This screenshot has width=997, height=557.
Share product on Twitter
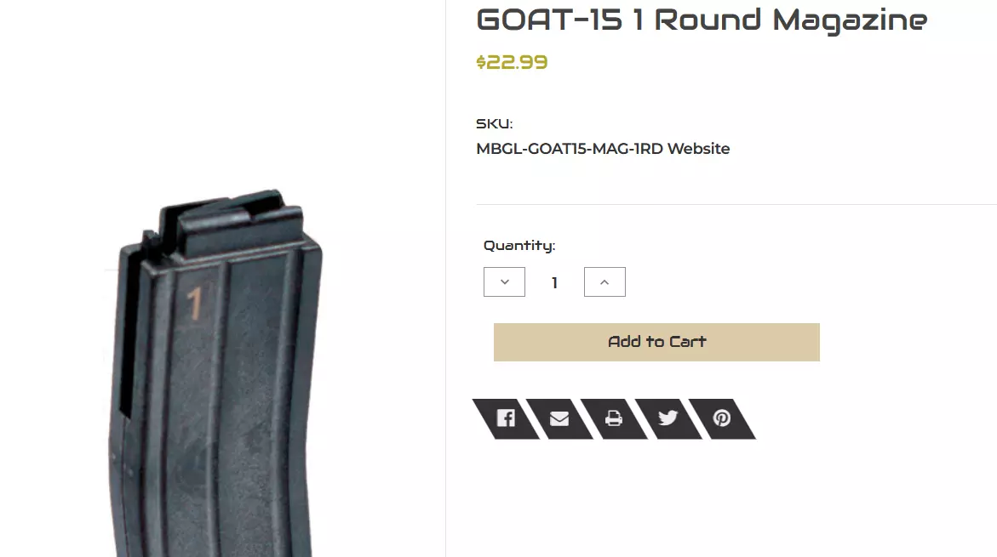click(668, 418)
